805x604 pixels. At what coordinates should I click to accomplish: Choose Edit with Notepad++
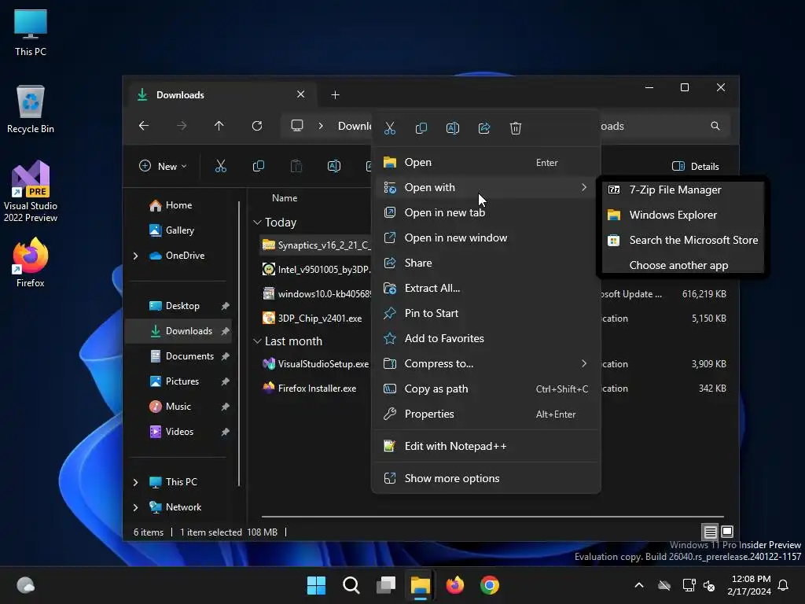click(x=486, y=447)
